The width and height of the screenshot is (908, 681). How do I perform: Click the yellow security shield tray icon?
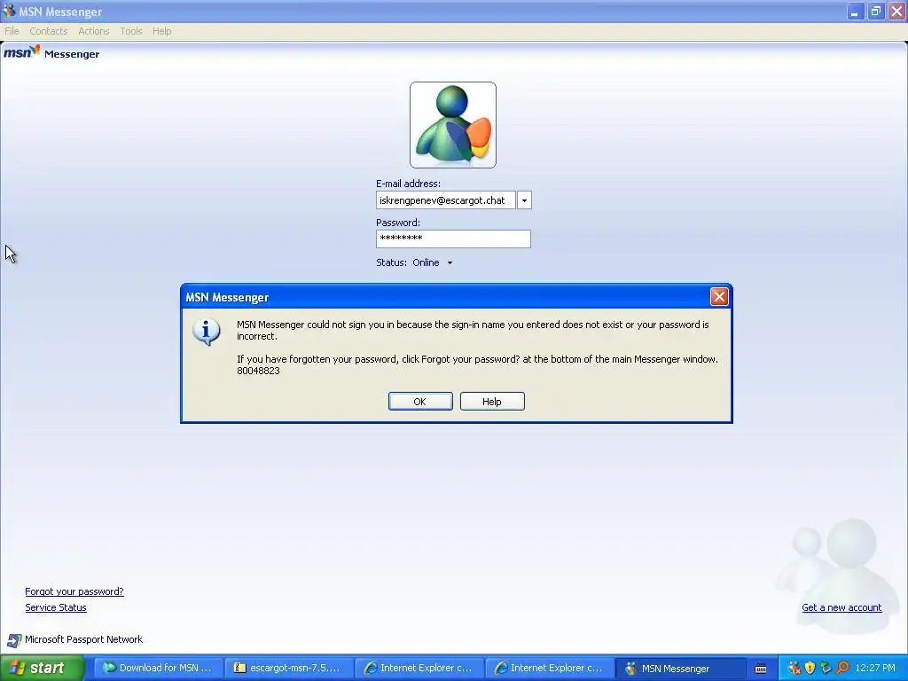(x=810, y=669)
